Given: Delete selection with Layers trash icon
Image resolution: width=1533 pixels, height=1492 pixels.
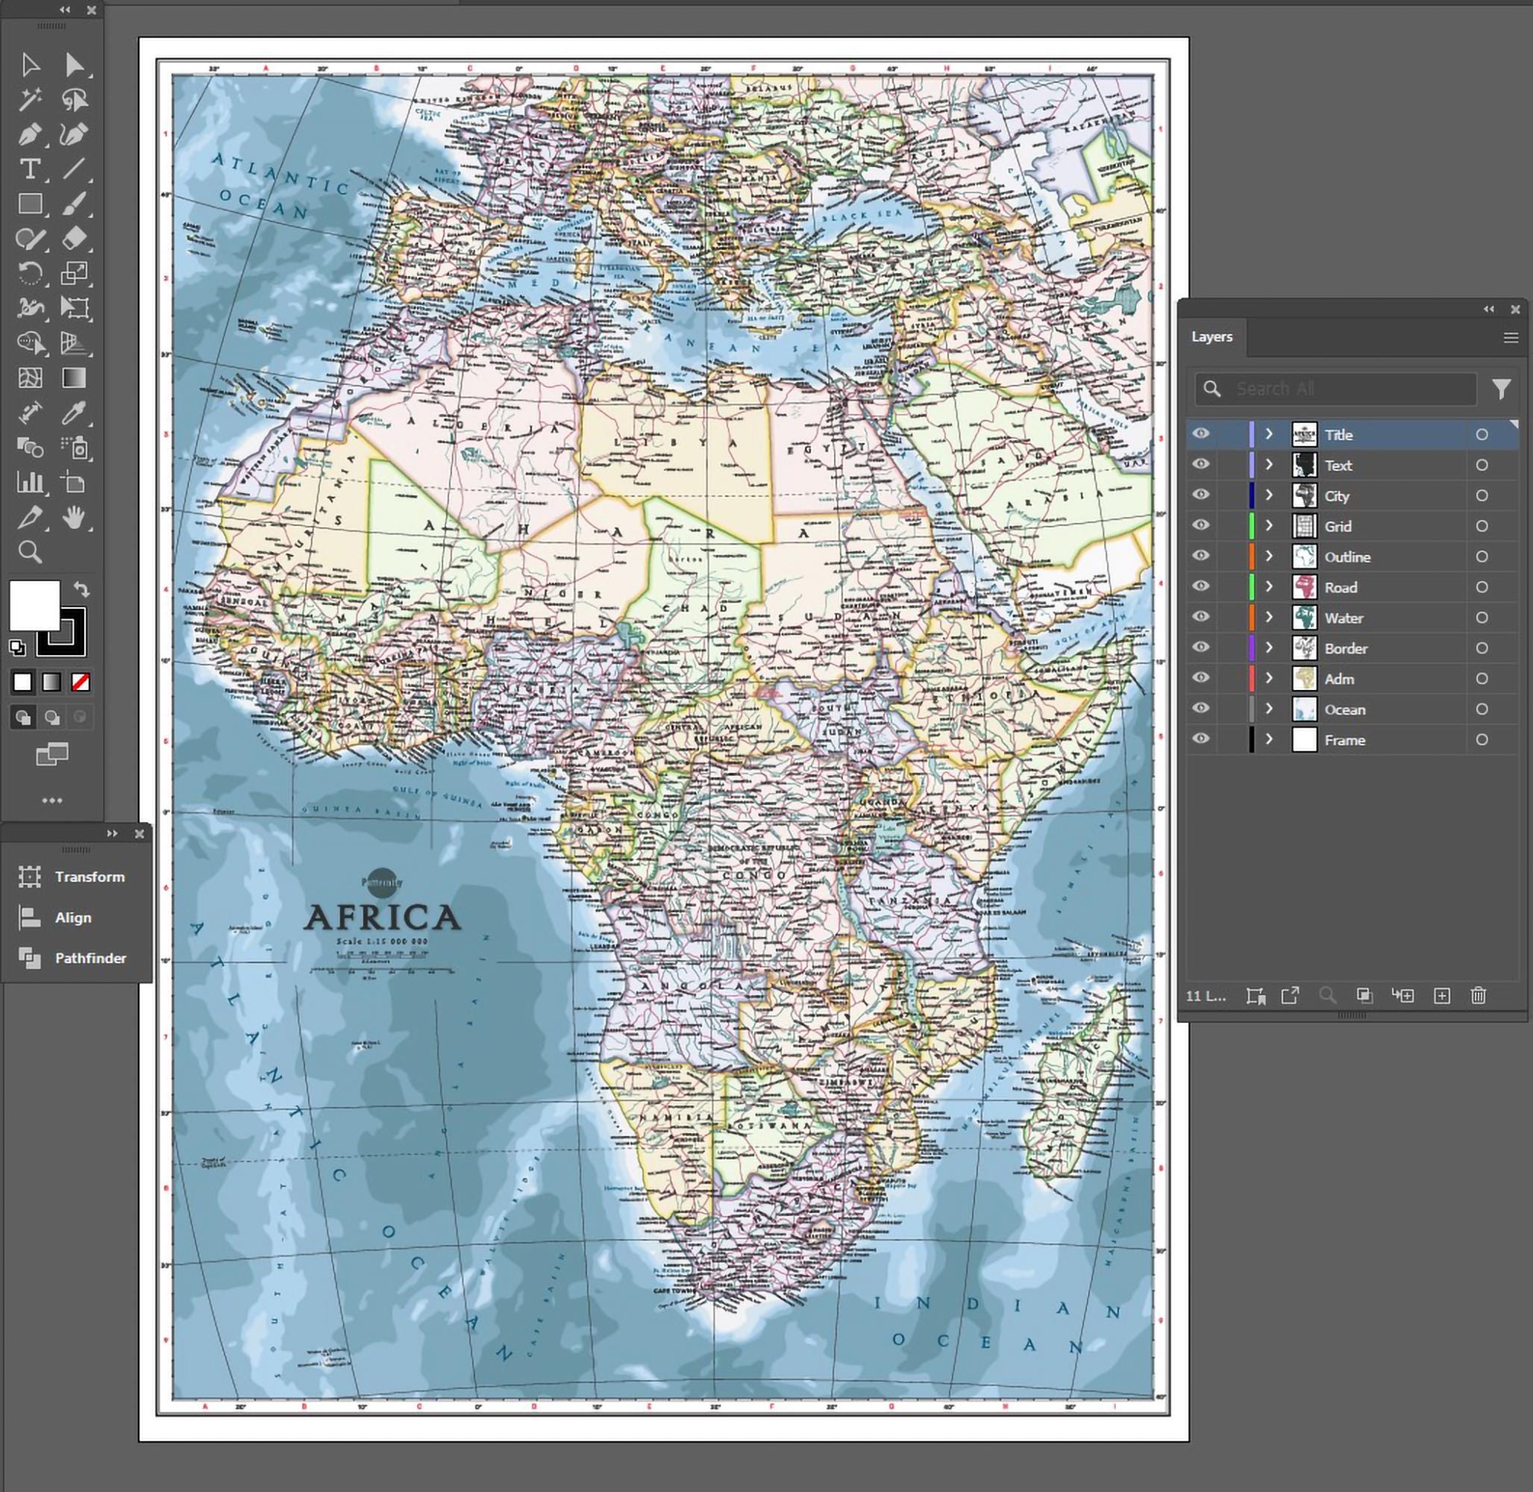Looking at the screenshot, I should 1478,995.
